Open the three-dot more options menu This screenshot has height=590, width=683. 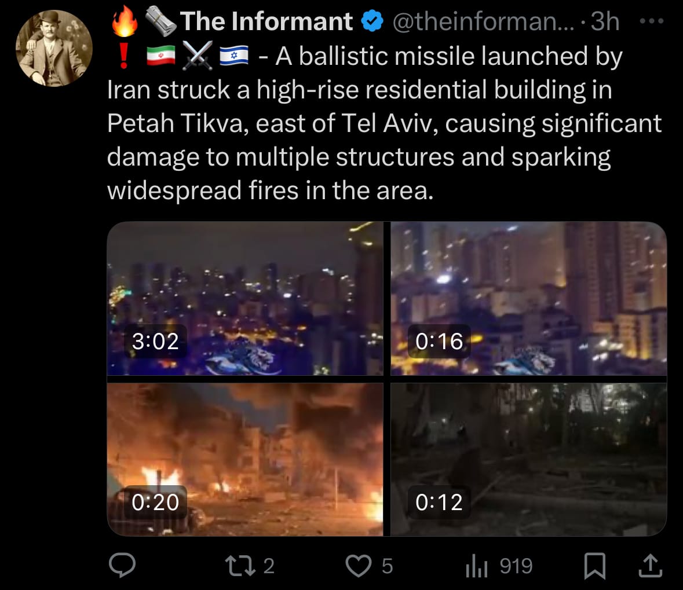click(x=652, y=20)
